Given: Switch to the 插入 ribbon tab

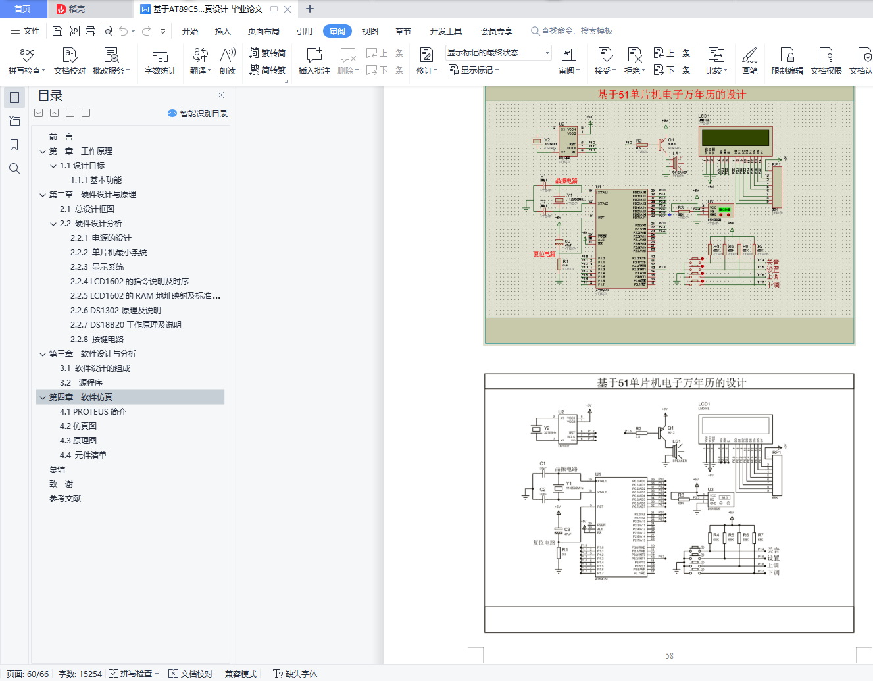Looking at the screenshot, I should click(x=222, y=31).
